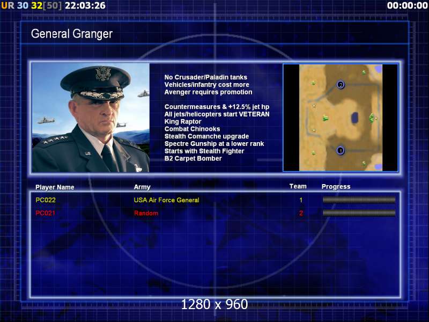Click the 22:03:26 clock readout
This screenshot has width=429, height=322.
point(85,5)
